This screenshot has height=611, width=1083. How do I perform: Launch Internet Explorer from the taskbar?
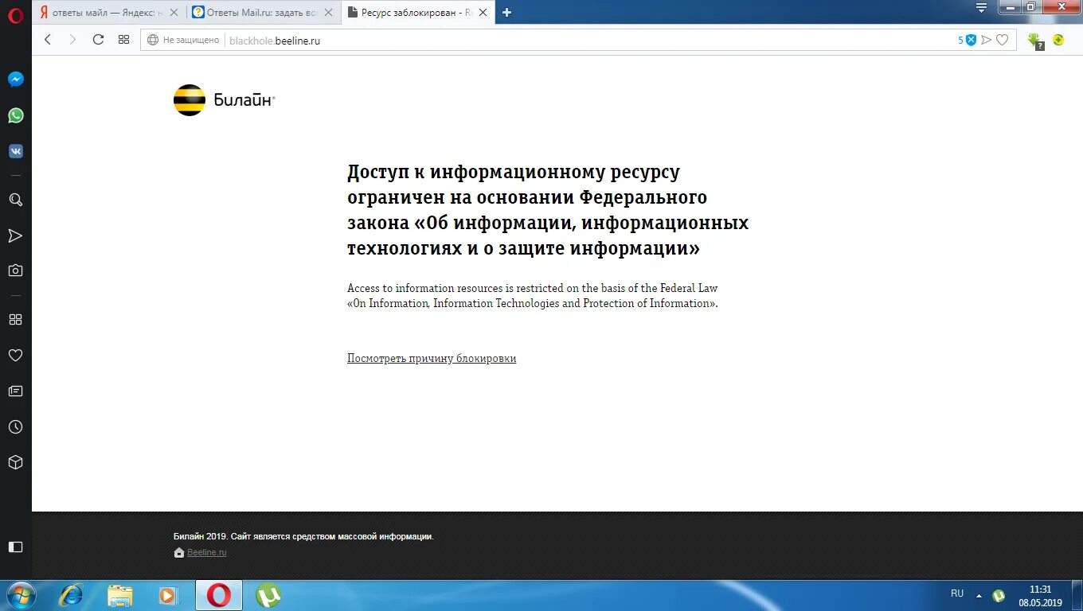pos(72,595)
